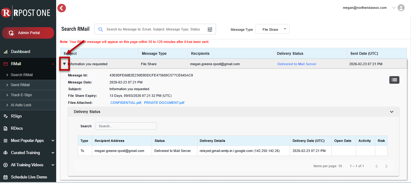This screenshot has width=411, height=183.
Task: Click the user profile avatar icon
Action: pos(401,8)
